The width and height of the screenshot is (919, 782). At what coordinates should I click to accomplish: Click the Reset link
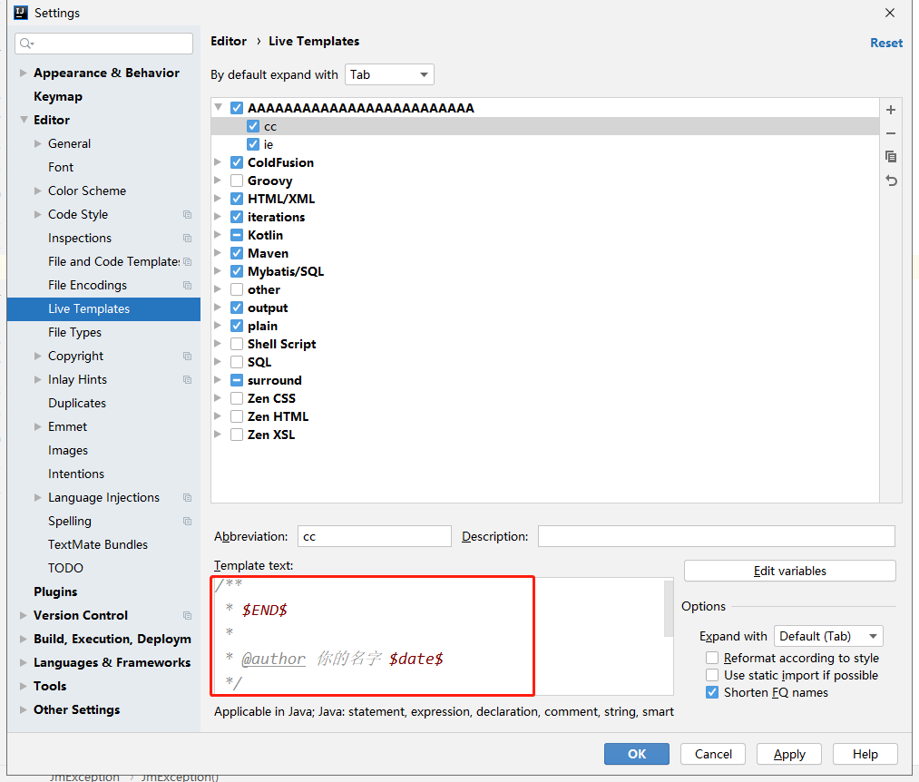tap(886, 43)
